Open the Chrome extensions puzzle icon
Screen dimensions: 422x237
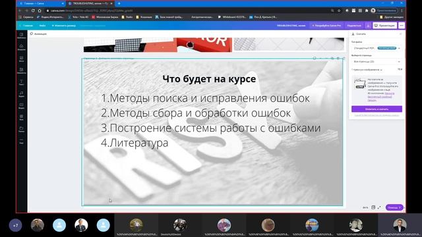[367, 11]
